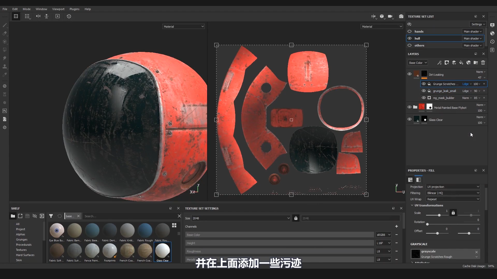The height and width of the screenshot is (279, 497).
Task: Click the import resources arrow icon in Shelf
Action: tap(42, 216)
